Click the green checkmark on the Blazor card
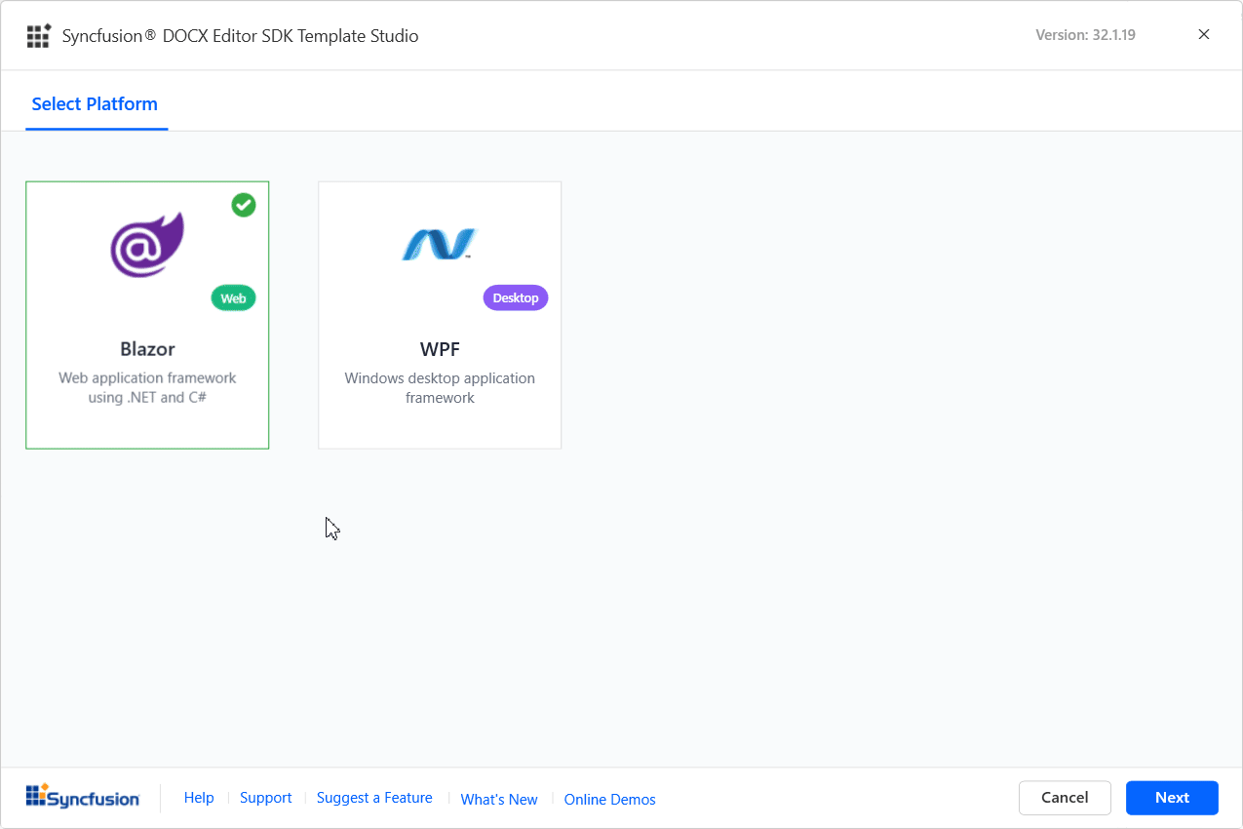 click(243, 205)
